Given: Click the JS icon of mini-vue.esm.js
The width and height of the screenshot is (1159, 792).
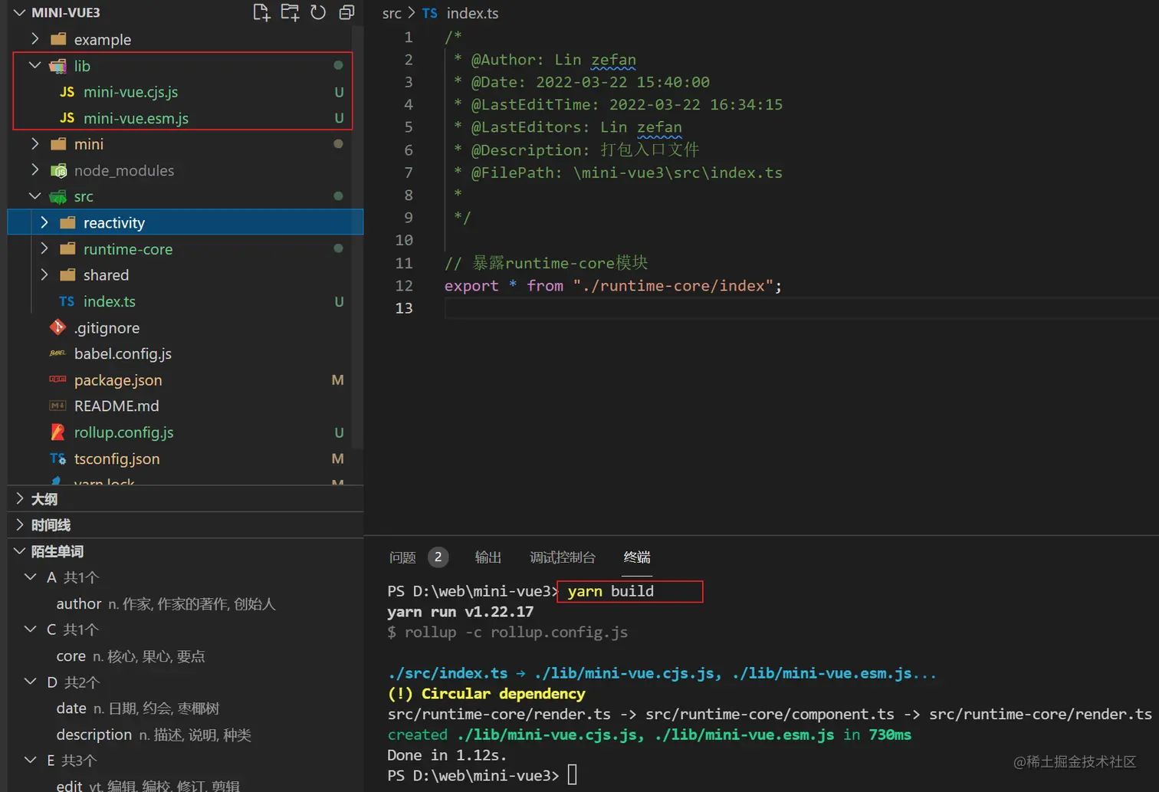Looking at the screenshot, I should point(67,118).
